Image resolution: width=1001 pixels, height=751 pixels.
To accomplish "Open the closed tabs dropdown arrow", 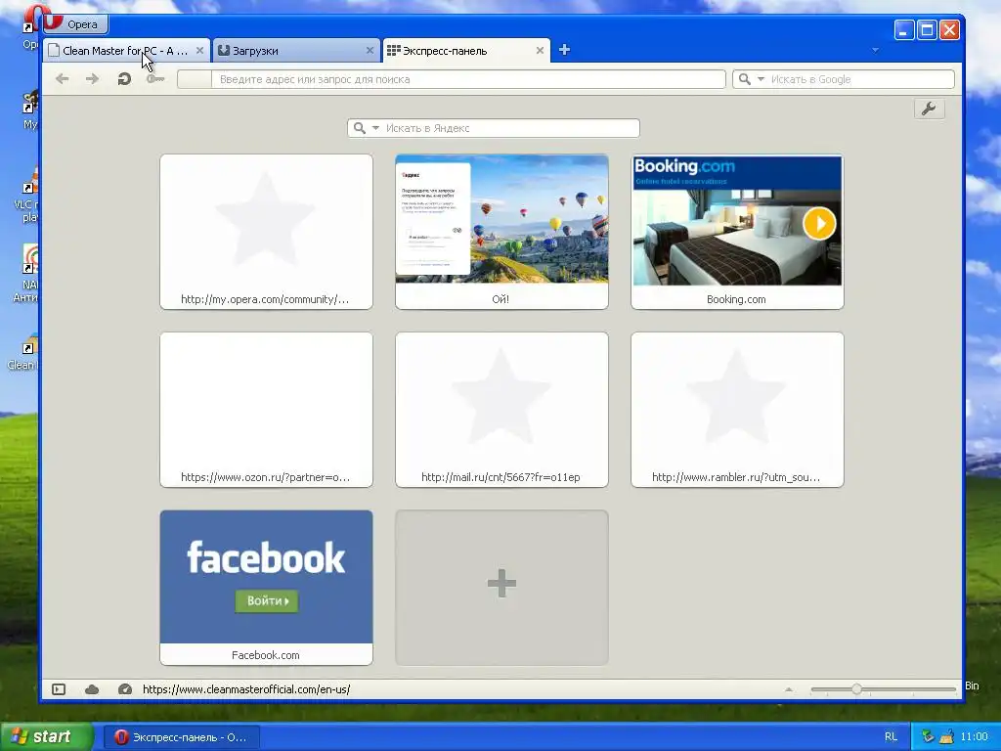I will (875, 50).
